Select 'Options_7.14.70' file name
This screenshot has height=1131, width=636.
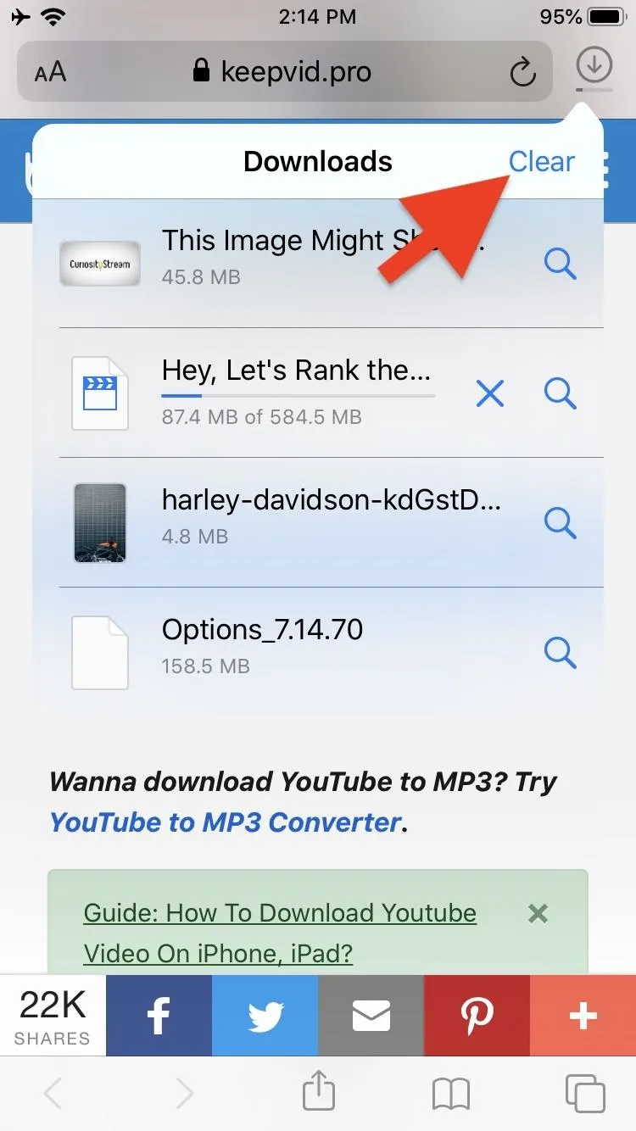click(x=262, y=630)
